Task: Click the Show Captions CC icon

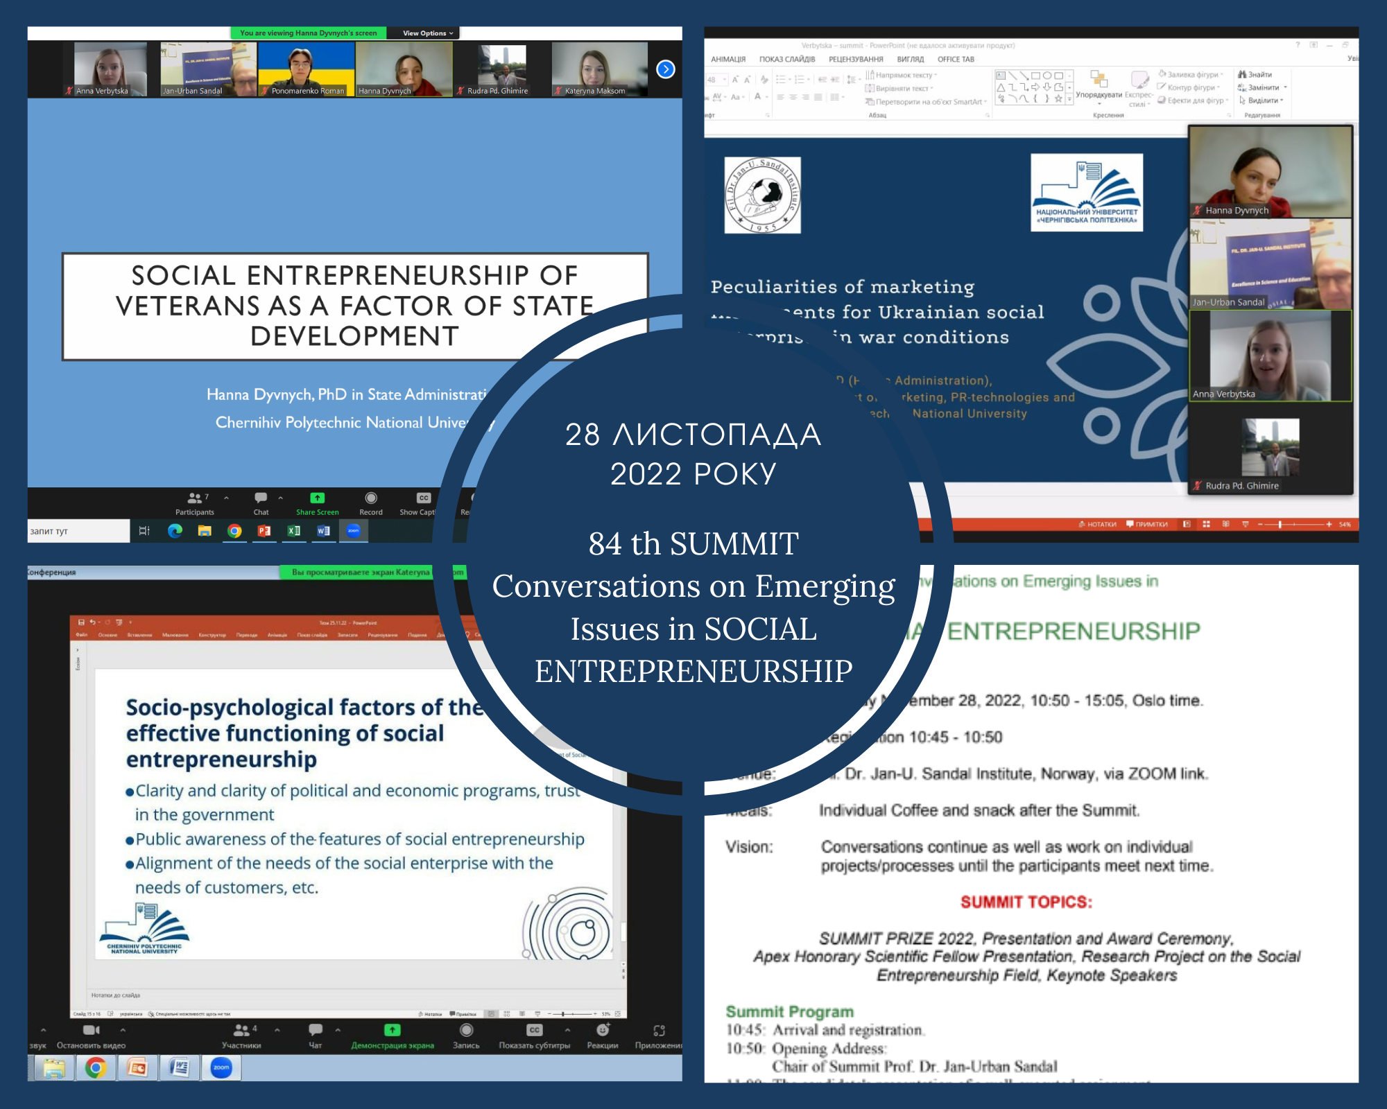Action: click(x=423, y=498)
